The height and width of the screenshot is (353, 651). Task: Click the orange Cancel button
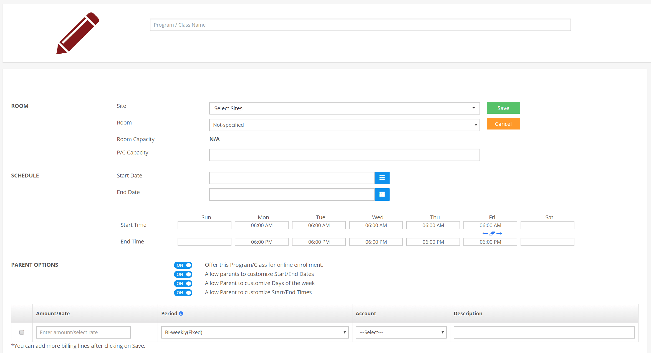coord(503,124)
